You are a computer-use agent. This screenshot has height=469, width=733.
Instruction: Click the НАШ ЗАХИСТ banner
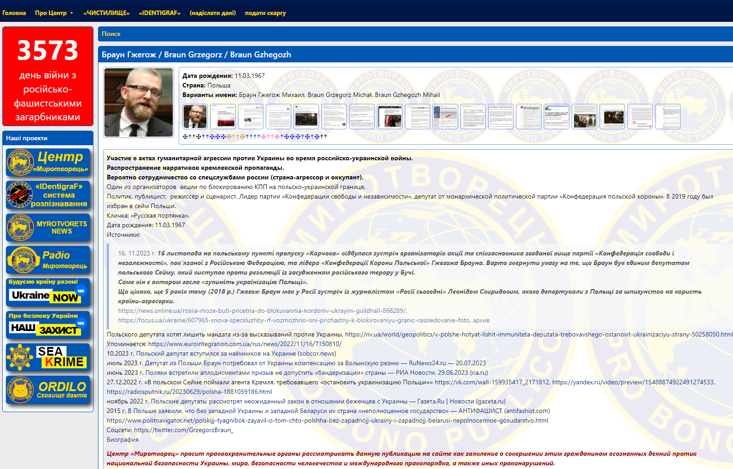48,325
